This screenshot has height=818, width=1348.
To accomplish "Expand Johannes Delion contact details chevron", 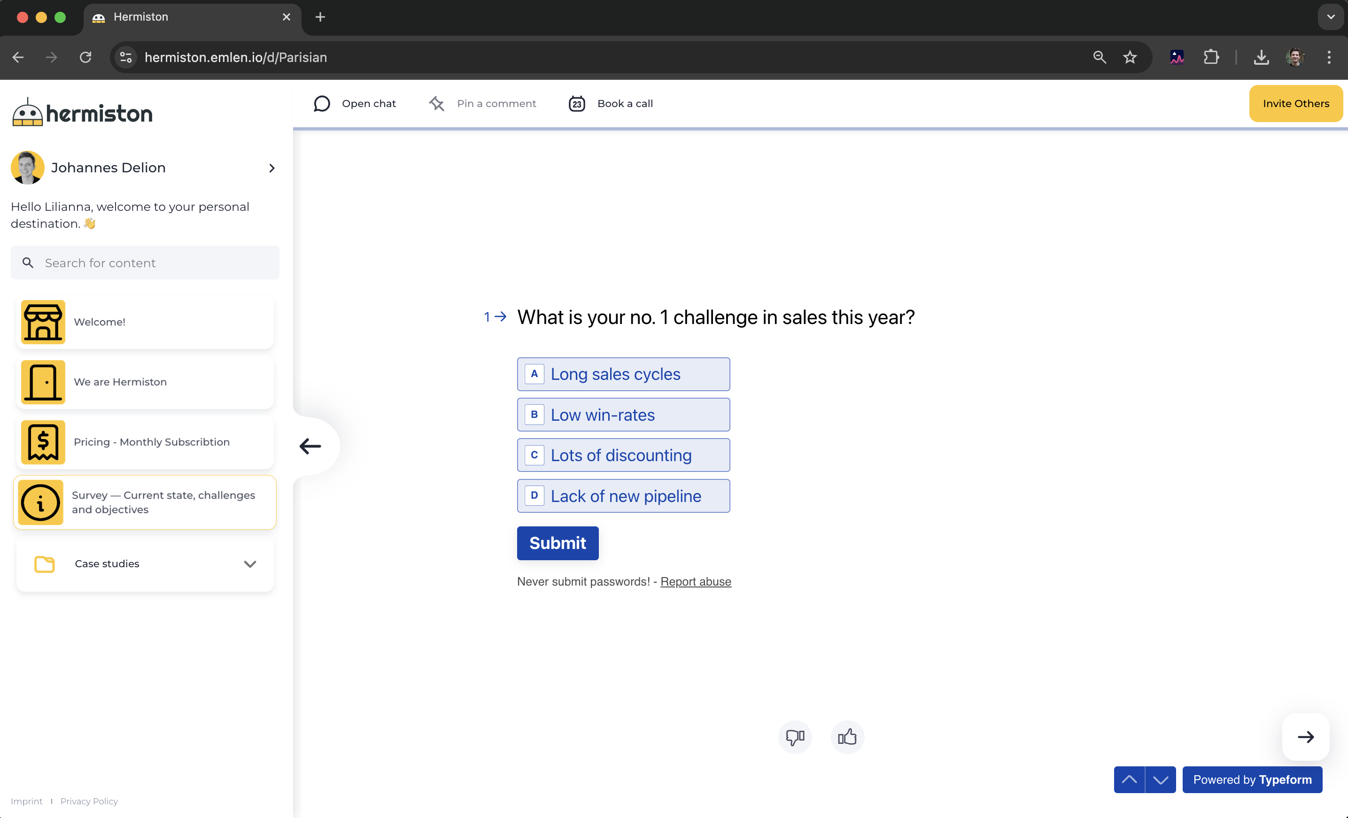I will click(272, 168).
